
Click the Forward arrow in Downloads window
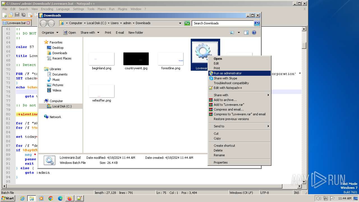51,23
